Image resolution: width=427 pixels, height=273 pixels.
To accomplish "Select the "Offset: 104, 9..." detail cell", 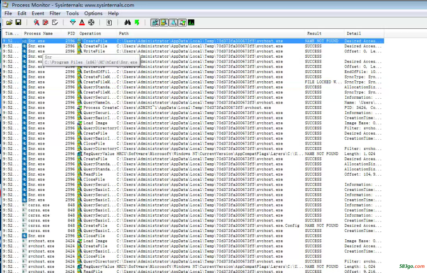I will point(363,174).
